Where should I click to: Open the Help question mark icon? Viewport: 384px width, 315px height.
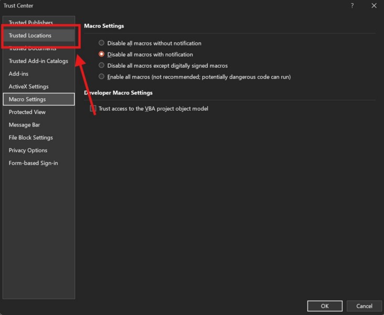(352, 5)
